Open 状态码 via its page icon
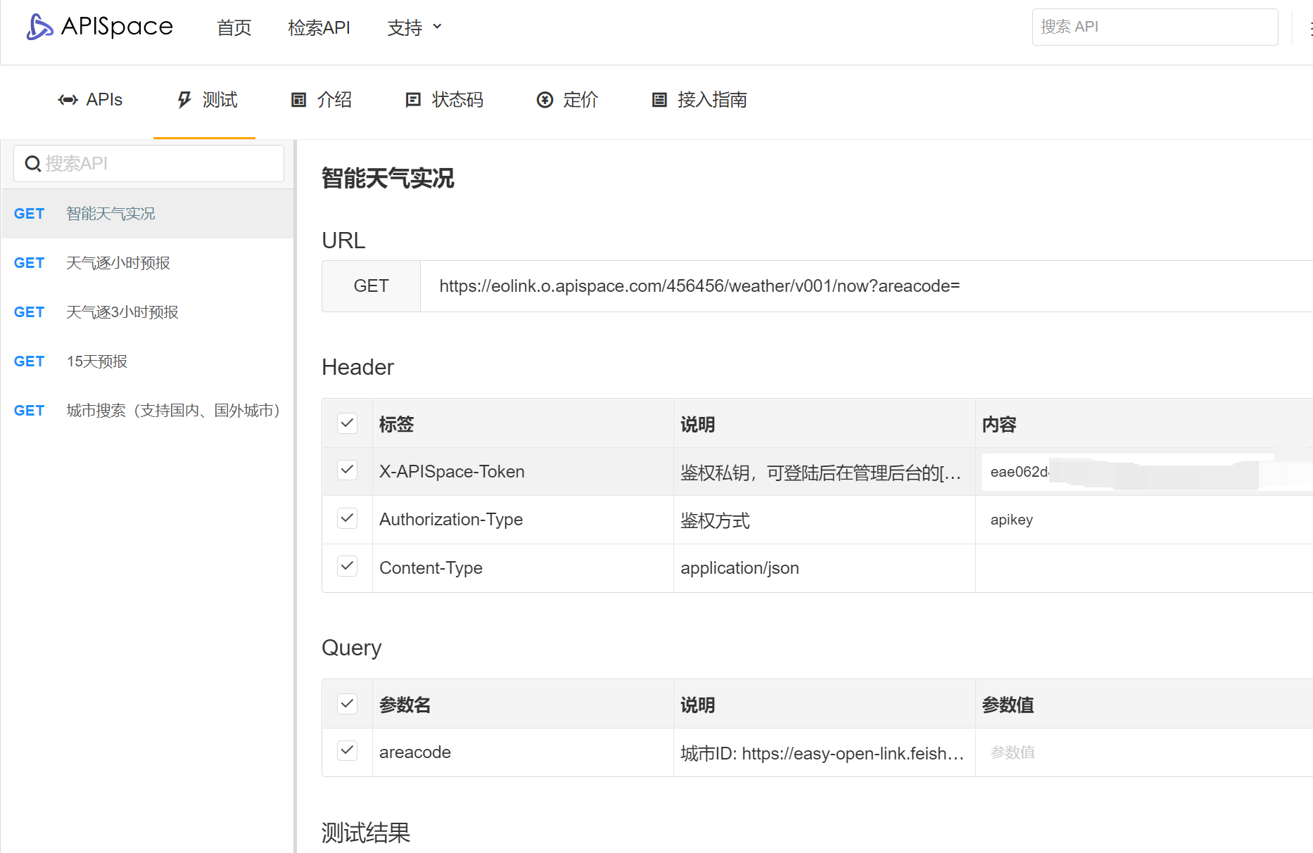This screenshot has width=1313, height=853. [413, 100]
